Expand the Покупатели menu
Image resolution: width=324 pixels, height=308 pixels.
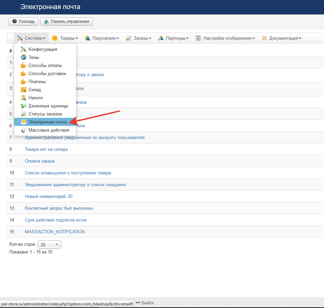pos(102,38)
